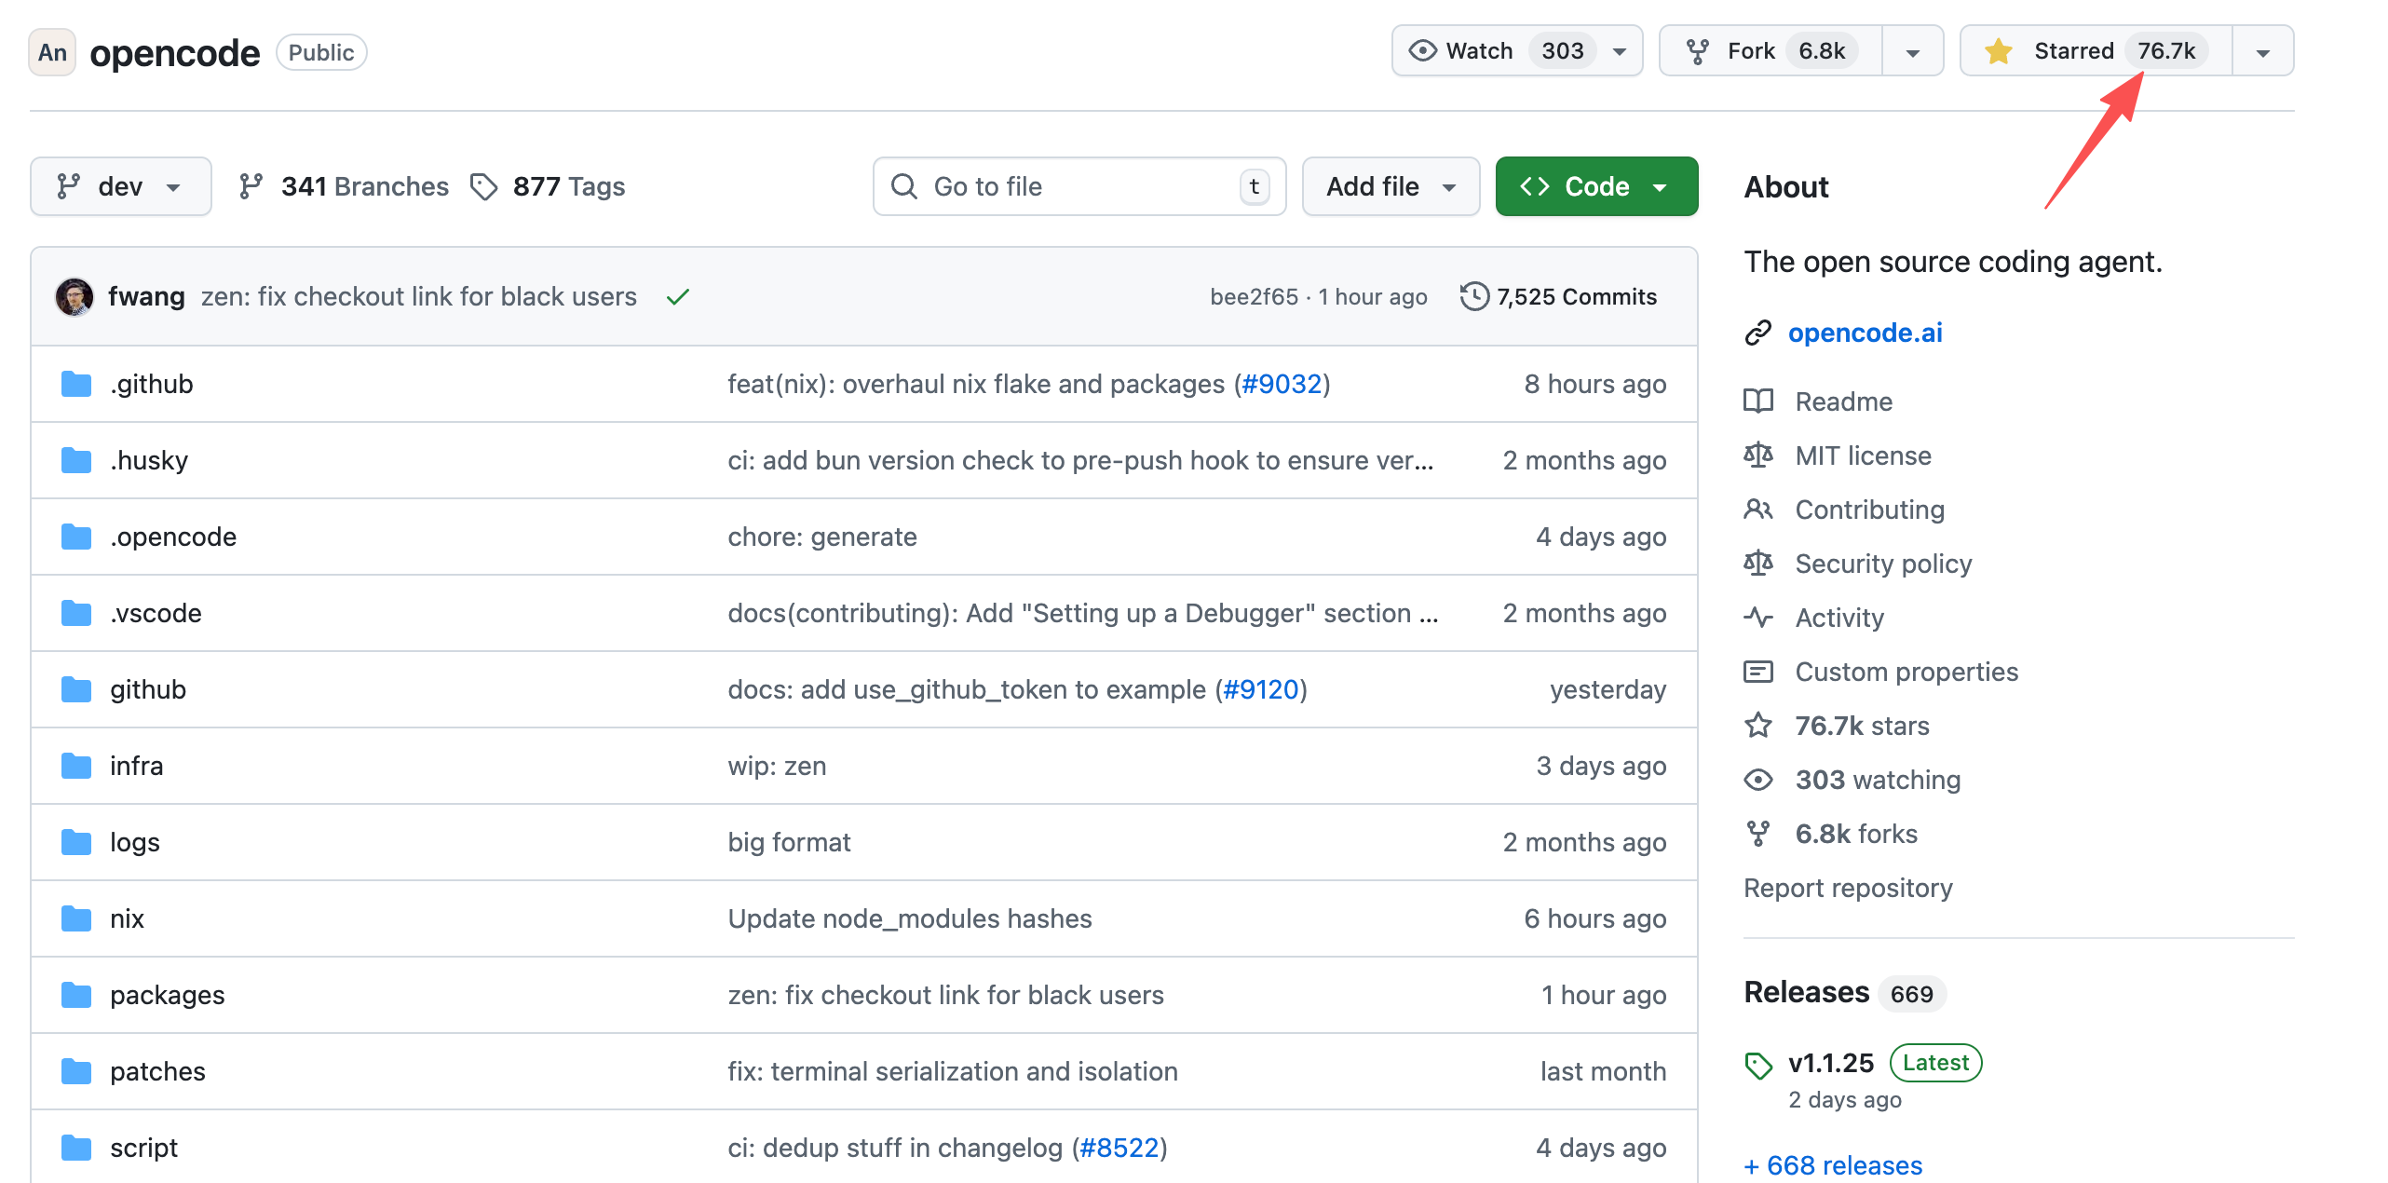Open the star lists dropdown arrow
Image resolution: width=2388 pixels, height=1183 pixels.
pos(2263,52)
